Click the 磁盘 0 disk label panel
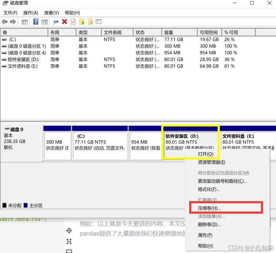 [21, 142]
